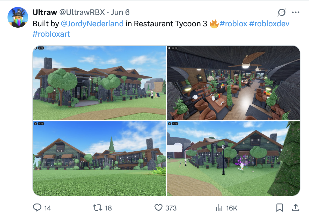This screenshot has height=219, width=309.
Task: View the restaurant interior dining room image
Action: click(233, 83)
